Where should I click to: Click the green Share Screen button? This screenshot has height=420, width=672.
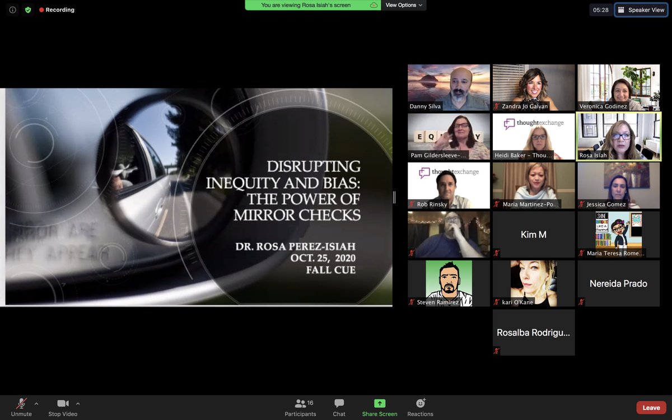[380, 407]
